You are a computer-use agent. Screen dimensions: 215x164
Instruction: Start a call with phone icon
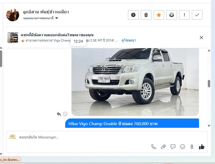(x=154, y=147)
